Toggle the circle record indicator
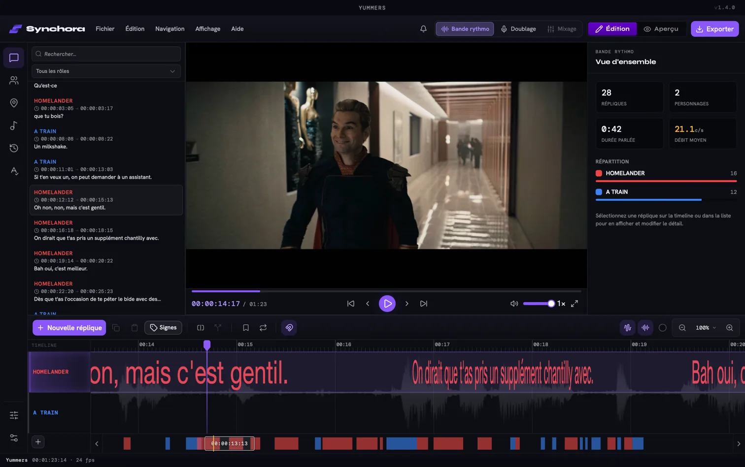This screenshot has height=467, width=745. (x=663, y=328)
